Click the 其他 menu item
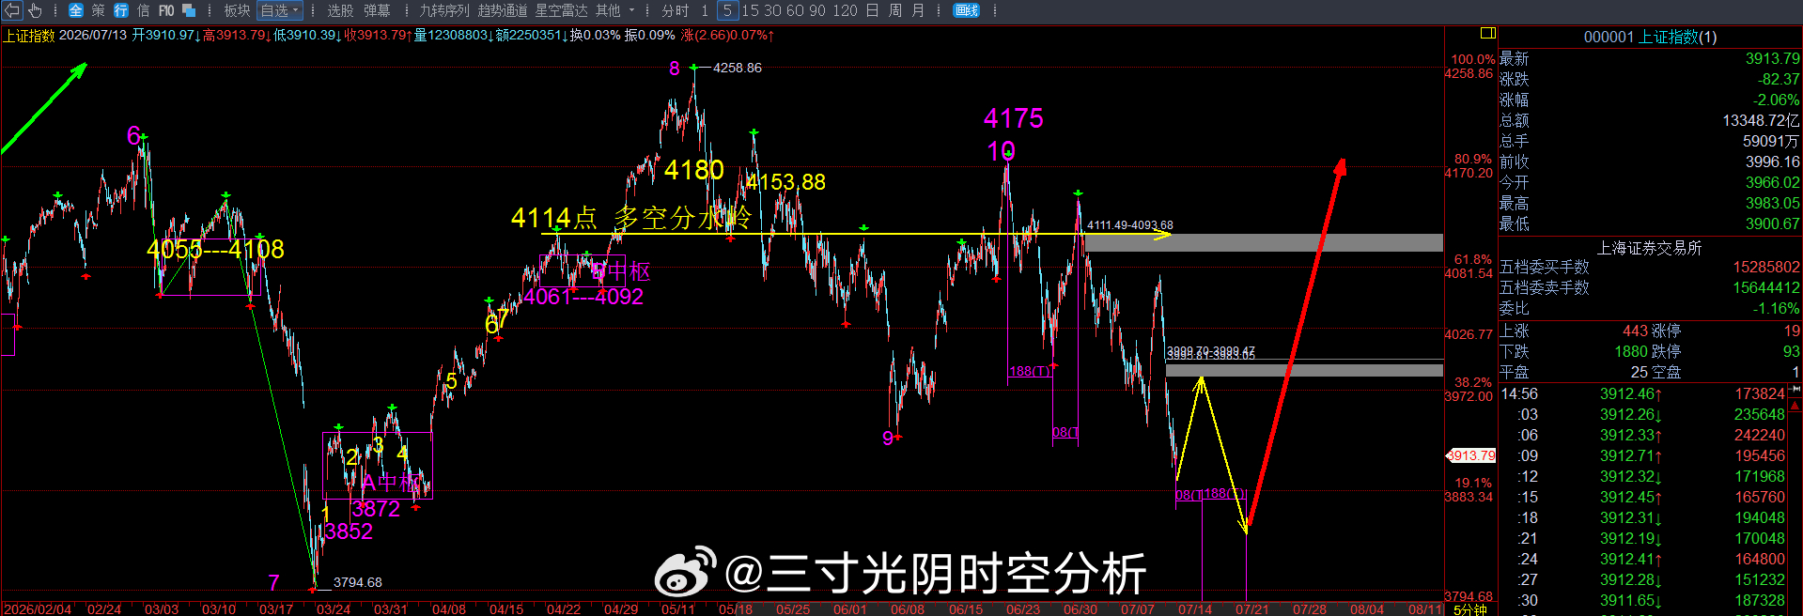 (x=608, y=10)
